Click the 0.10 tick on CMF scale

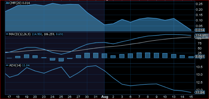pyautogui.click(x=199, y=20)
